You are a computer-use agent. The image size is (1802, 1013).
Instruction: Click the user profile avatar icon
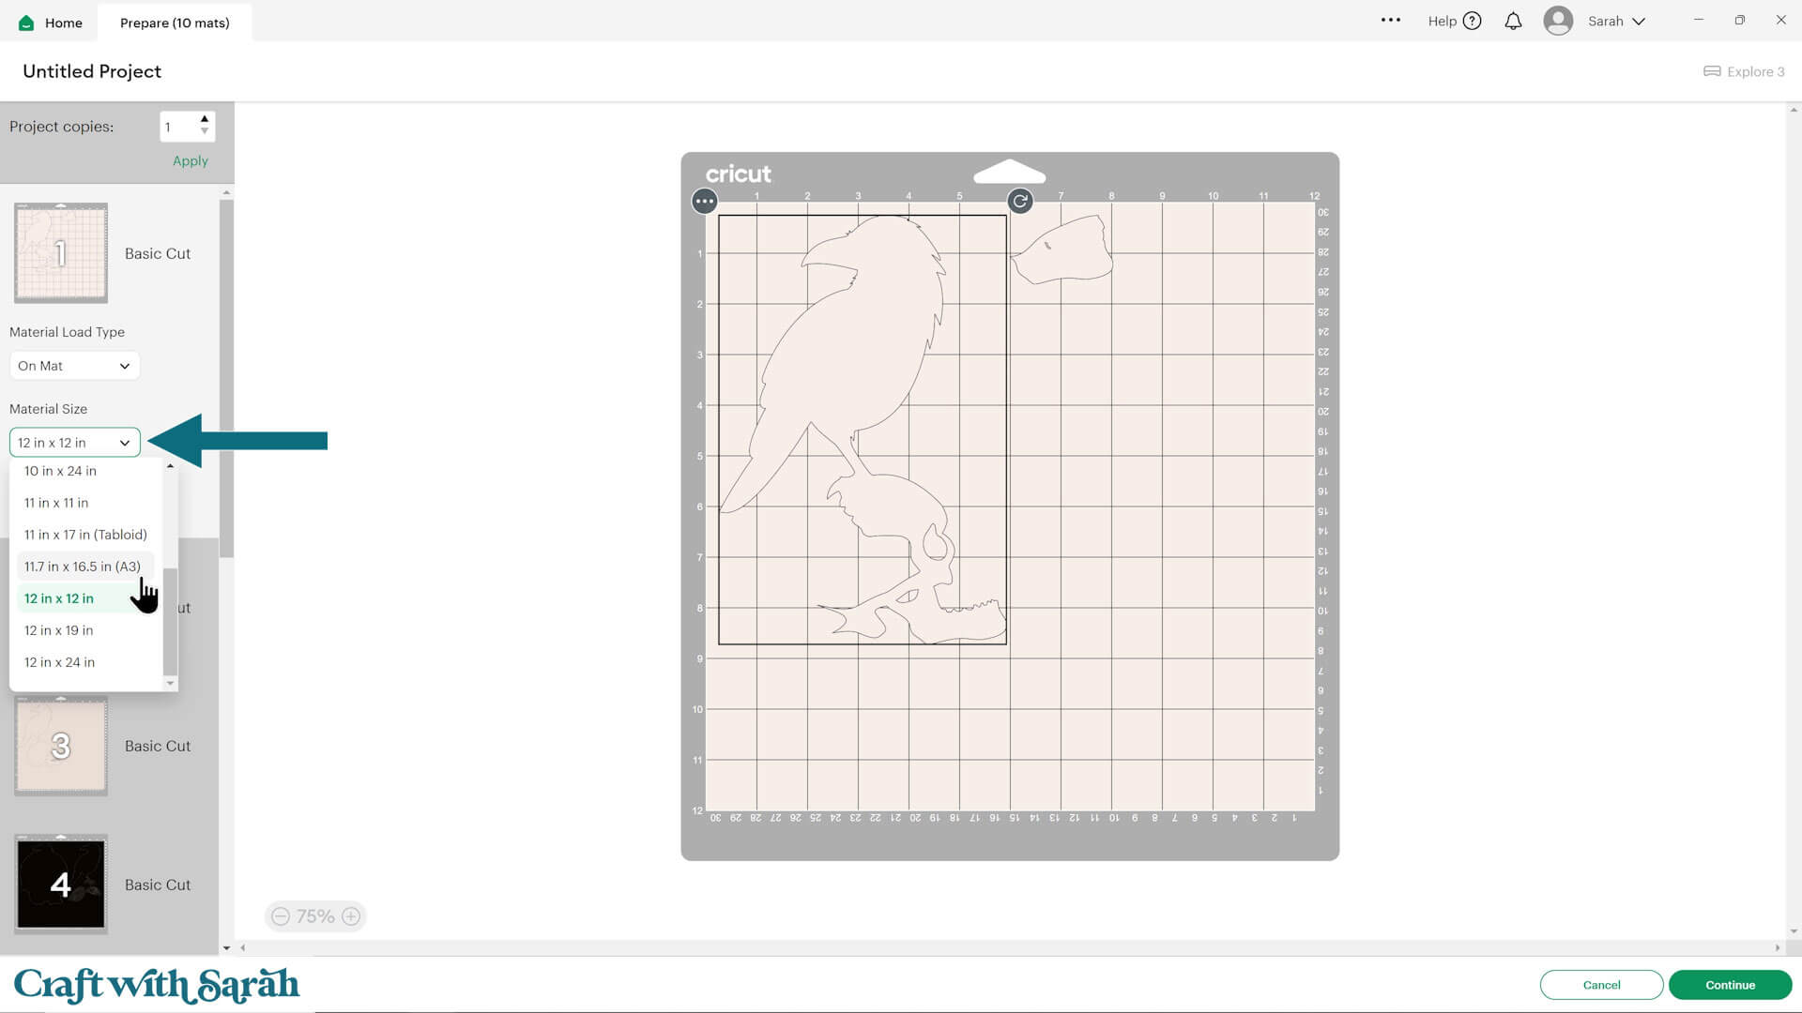click(1558, 21)
